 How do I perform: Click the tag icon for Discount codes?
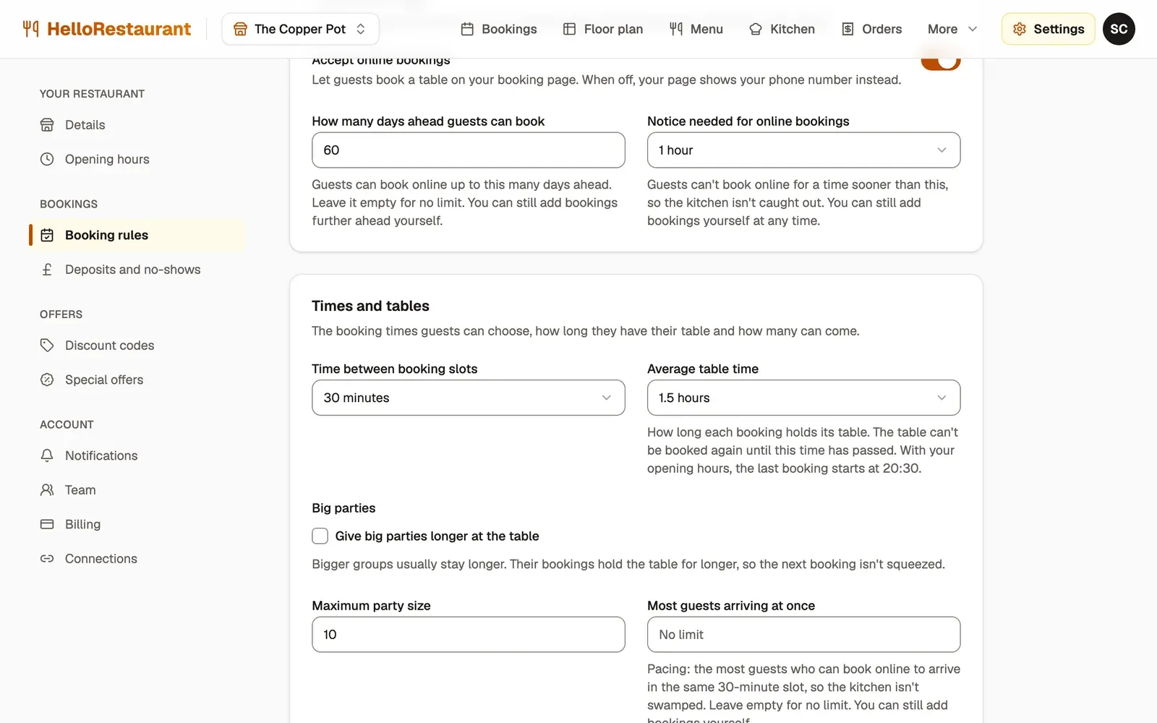tap(47, 346)
